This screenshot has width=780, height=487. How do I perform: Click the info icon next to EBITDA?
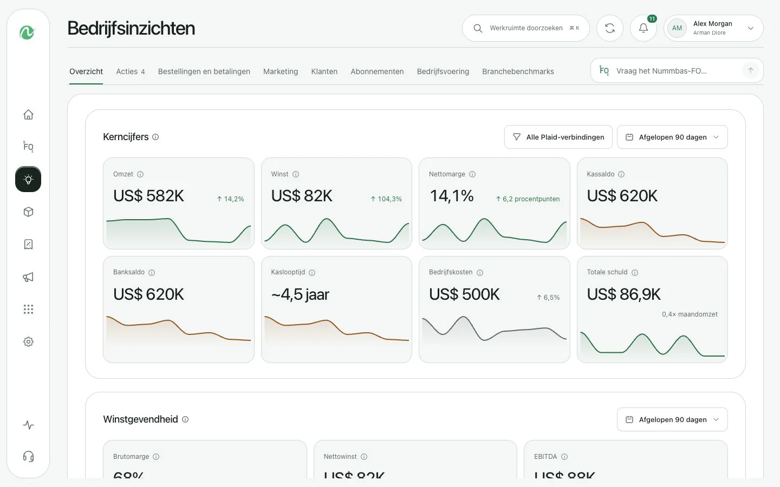[564, 457]
